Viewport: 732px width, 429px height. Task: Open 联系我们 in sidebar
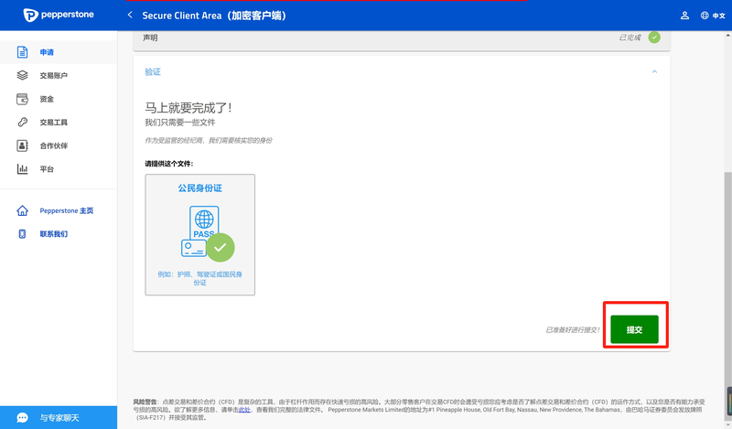53,234
